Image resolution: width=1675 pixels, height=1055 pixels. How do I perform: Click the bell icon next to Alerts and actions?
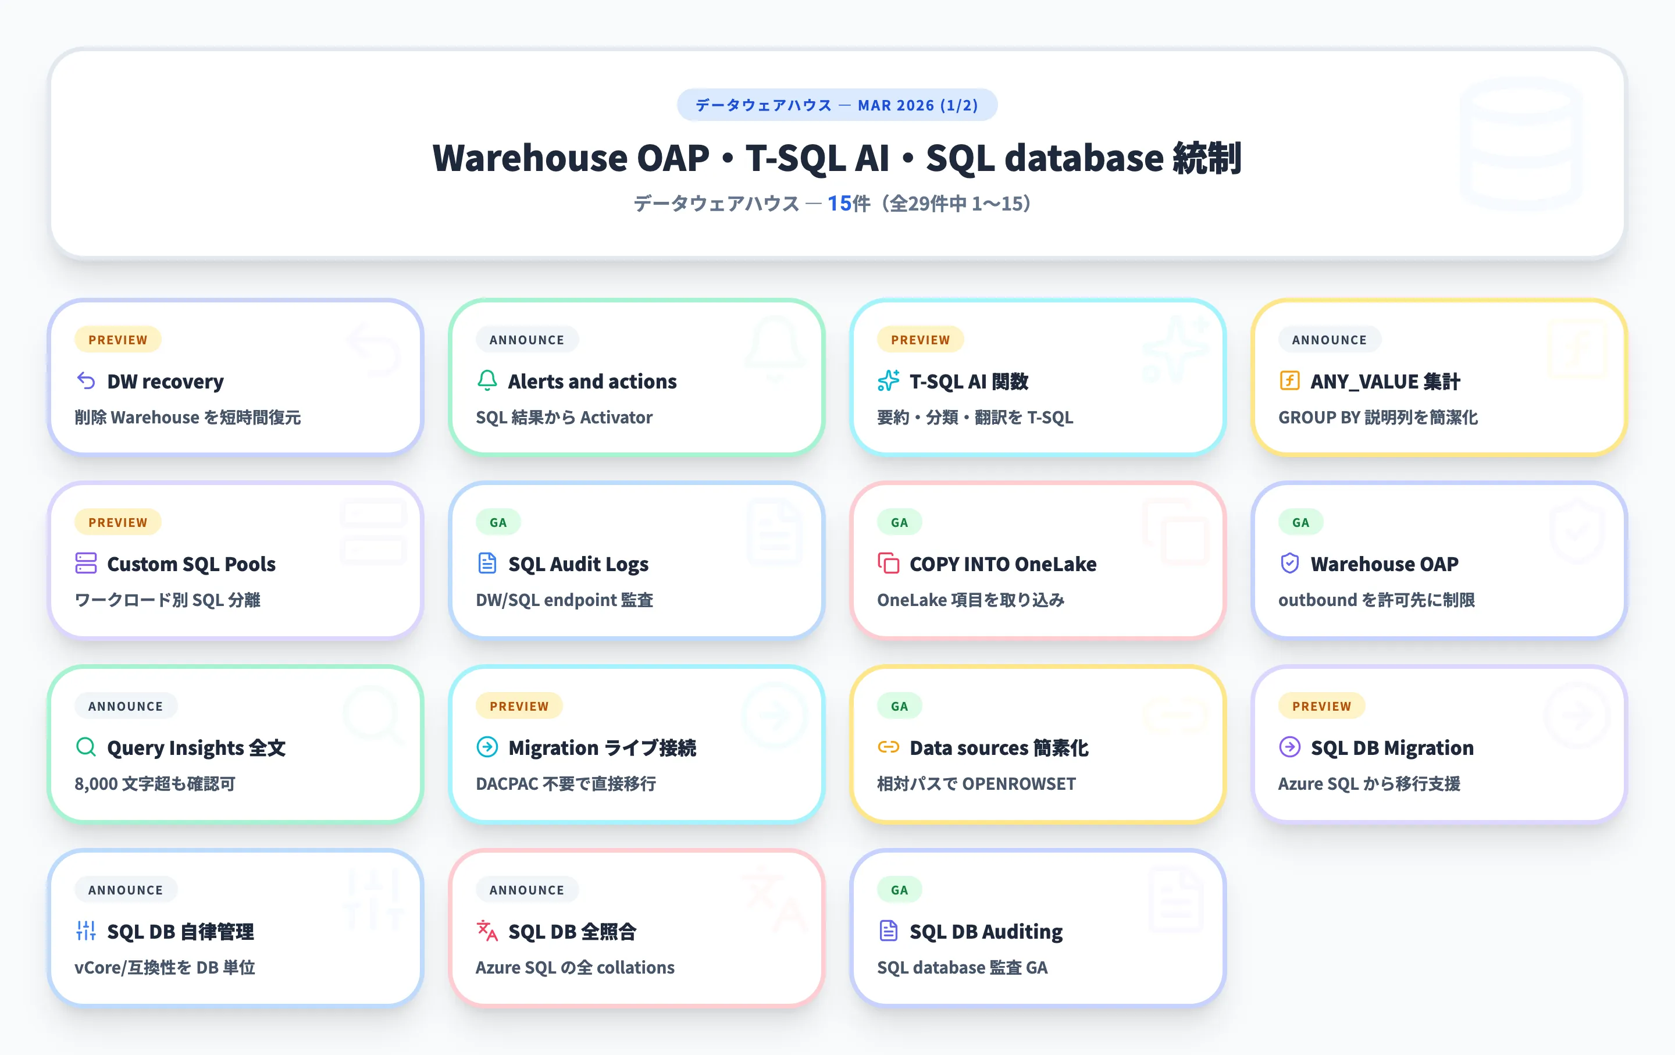487,381
